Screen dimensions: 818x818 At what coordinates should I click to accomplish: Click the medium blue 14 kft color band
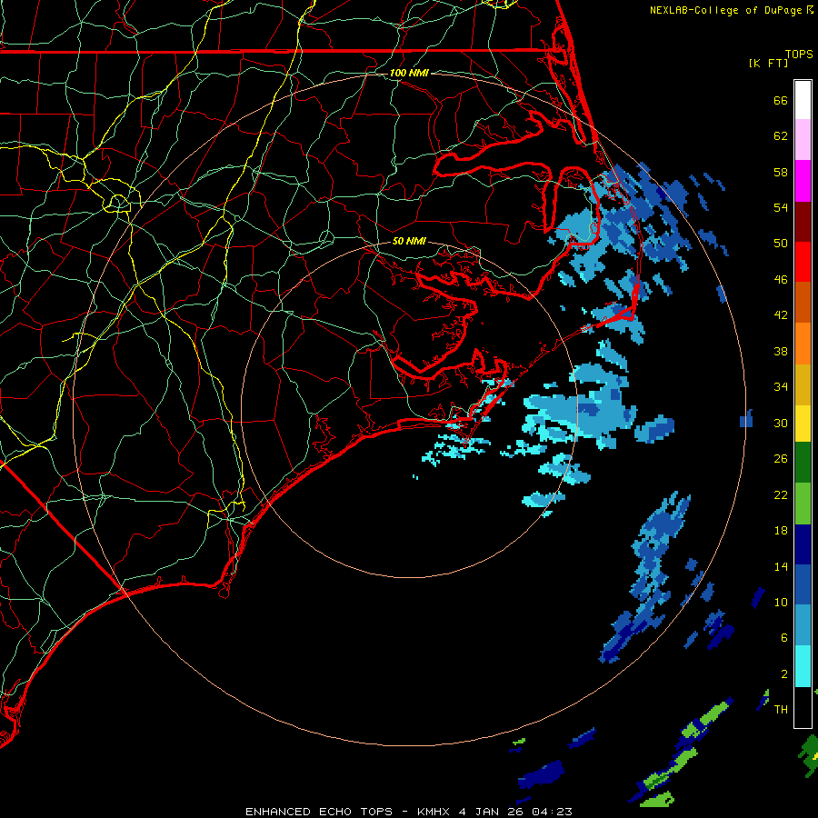(803, 584)
